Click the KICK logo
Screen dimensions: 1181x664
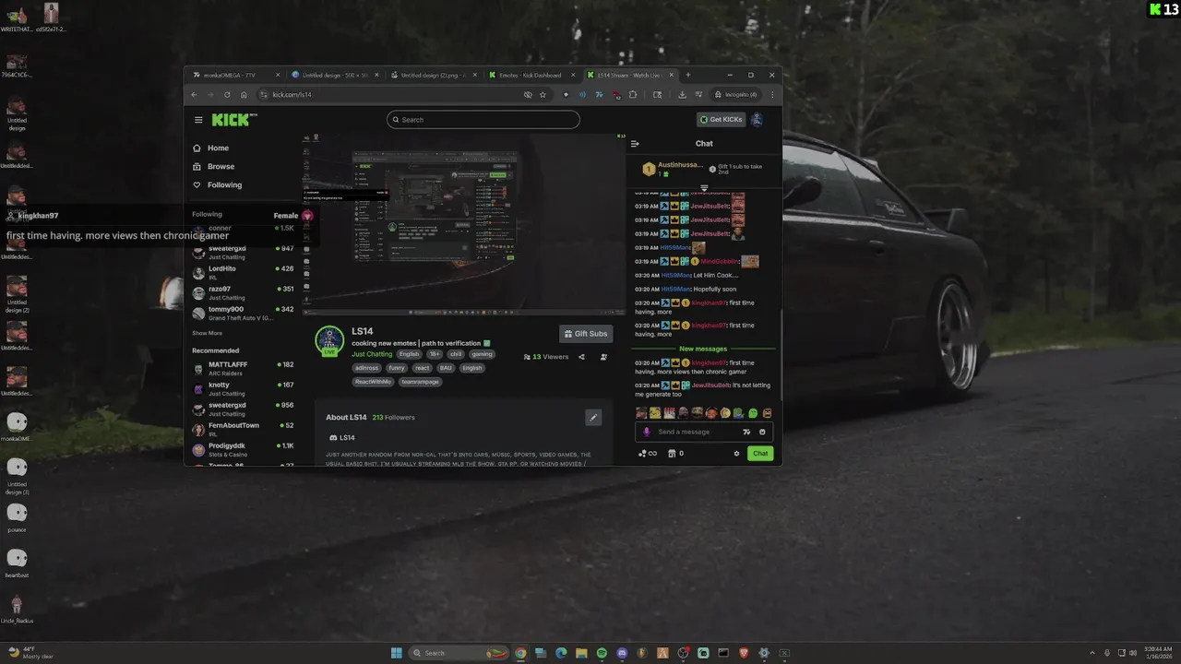click(x=233, y=120)
